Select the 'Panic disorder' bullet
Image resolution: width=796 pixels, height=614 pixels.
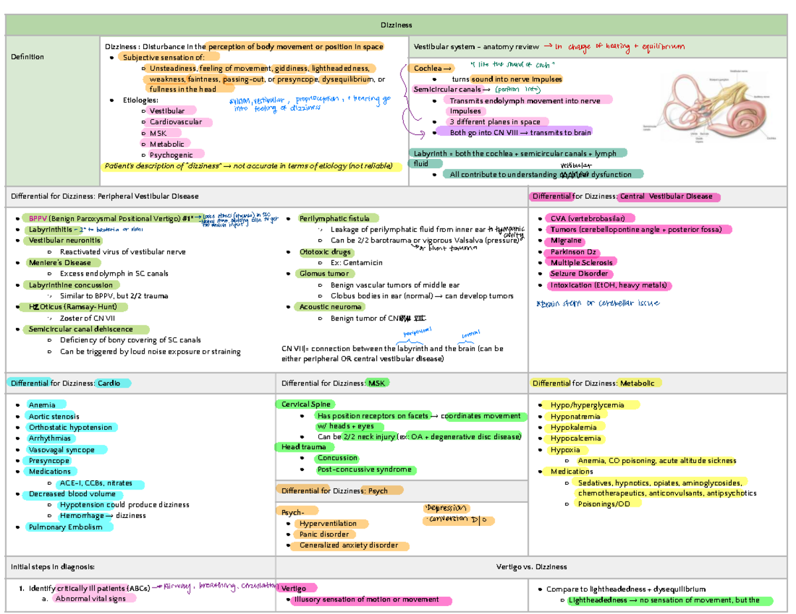[323, 535]
